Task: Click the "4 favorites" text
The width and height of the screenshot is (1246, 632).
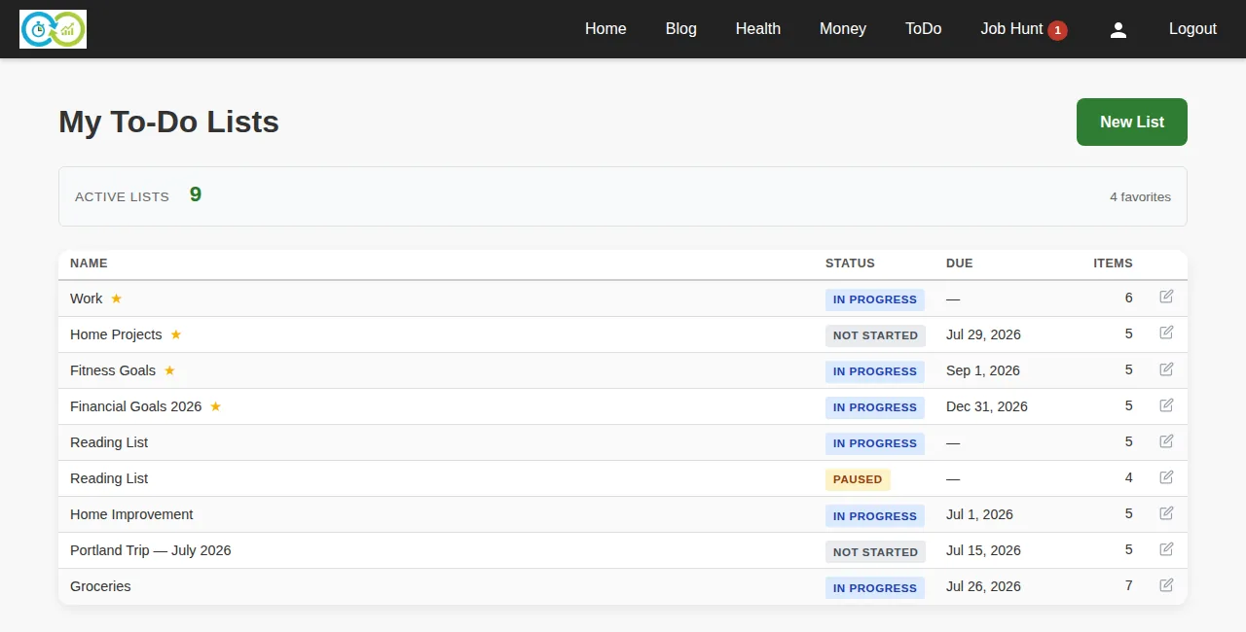Action: pyautogui.click(x=1140, y=196)
